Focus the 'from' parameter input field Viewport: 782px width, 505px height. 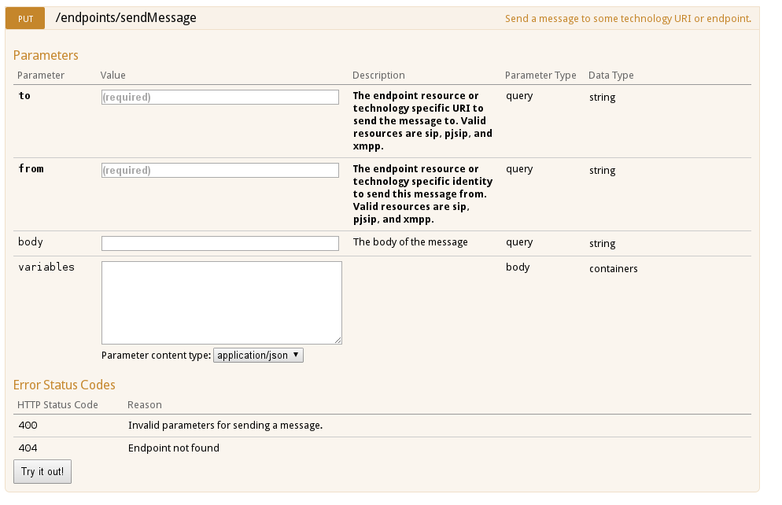220,171
